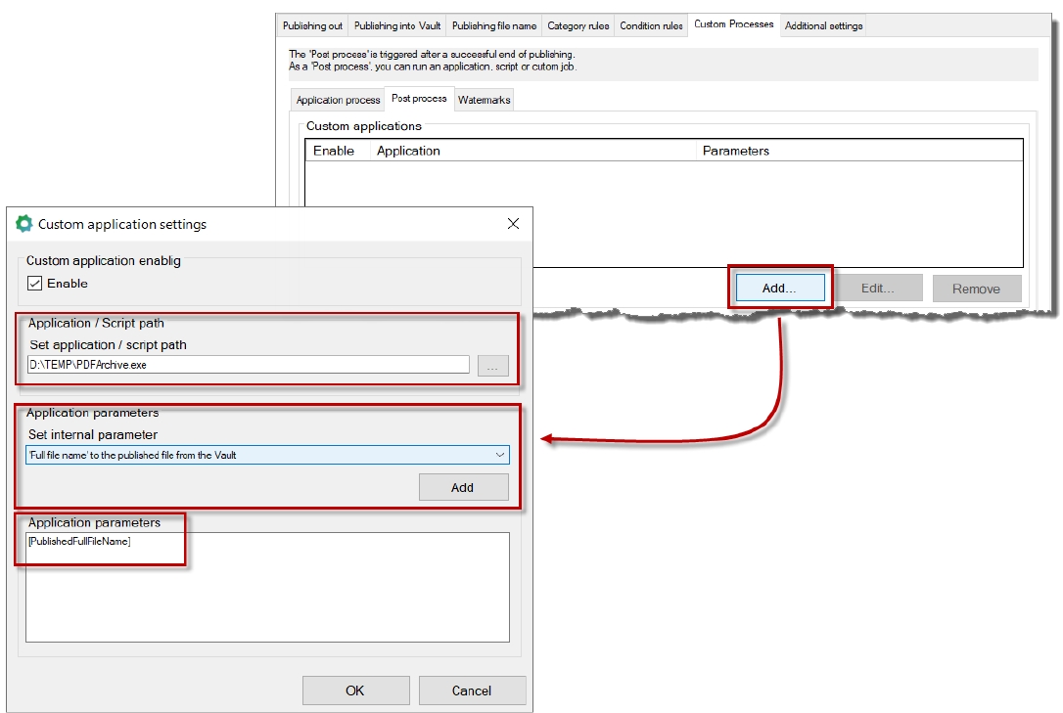
Task: Confirm the dialog with OK
Action: (355, 691)
